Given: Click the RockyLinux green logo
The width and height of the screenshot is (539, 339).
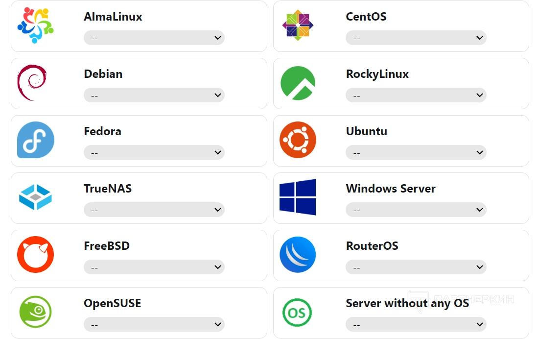Looking at the screenshot, I should 298,83.
